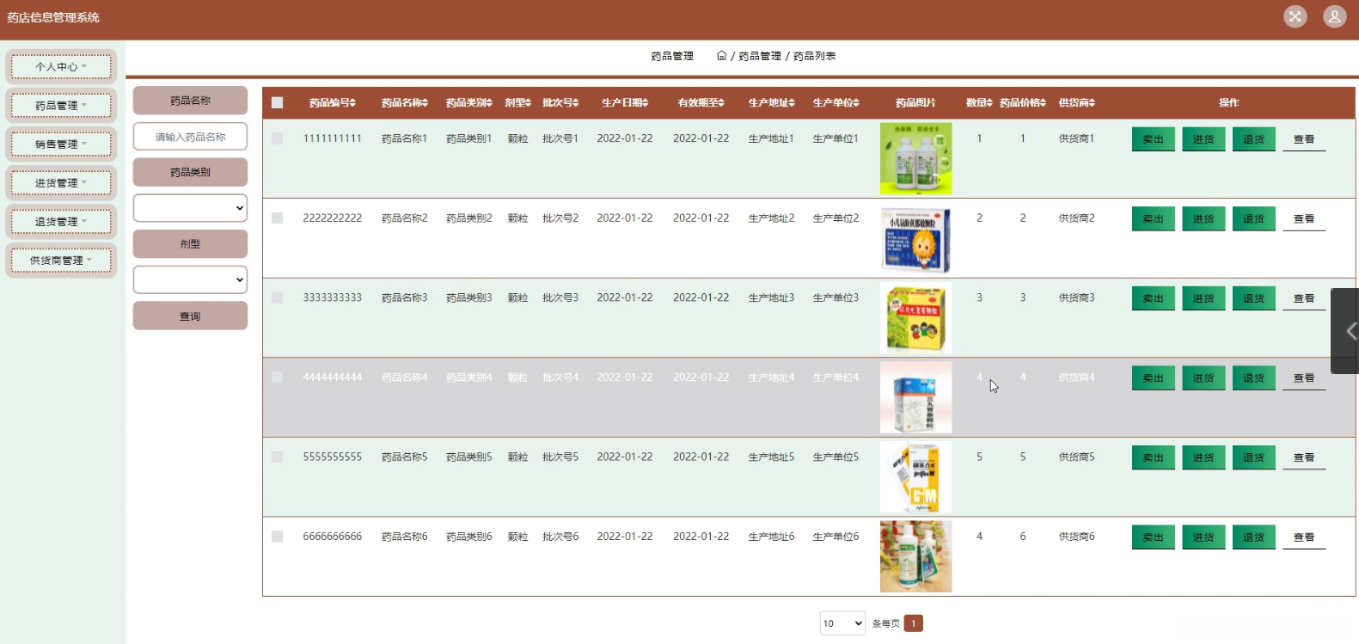The height and width of the screenshot is (644, 1359).
Task: Select the 批次号6 cell
Action: pos(560,537)
